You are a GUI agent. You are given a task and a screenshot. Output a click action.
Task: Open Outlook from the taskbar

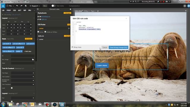(32, 105)
